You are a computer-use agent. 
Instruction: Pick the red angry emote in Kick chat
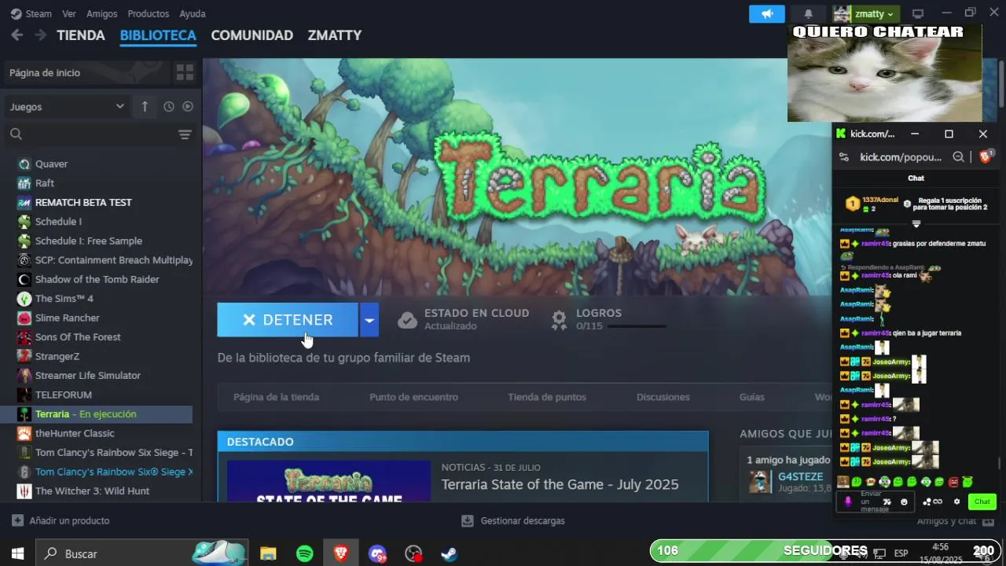(953, 481)
